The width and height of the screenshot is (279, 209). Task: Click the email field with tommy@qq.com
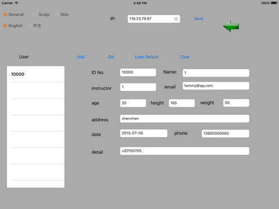tap(216, 86)
